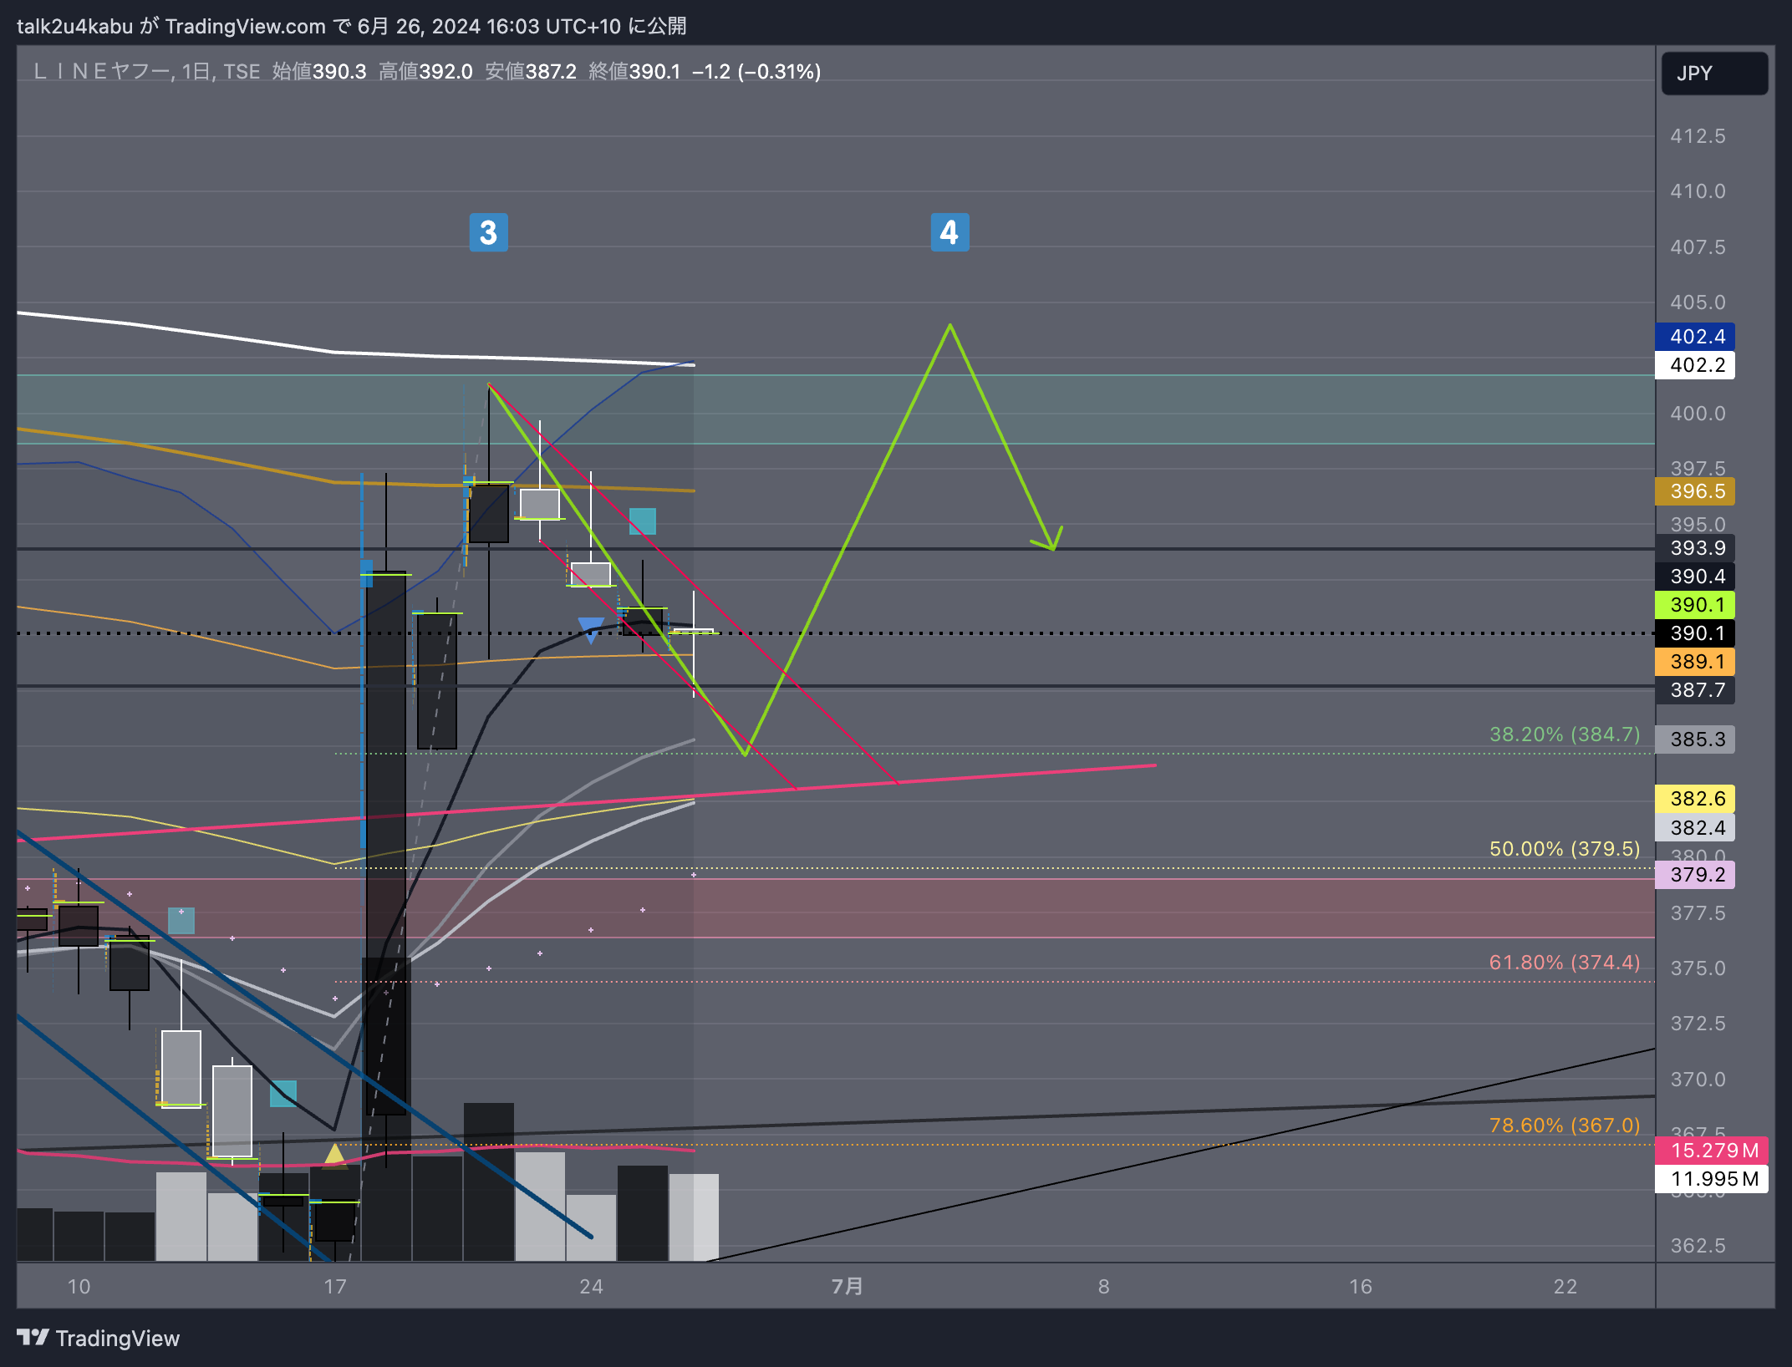Click the 始値390.3 open value

tap(319, 72)
